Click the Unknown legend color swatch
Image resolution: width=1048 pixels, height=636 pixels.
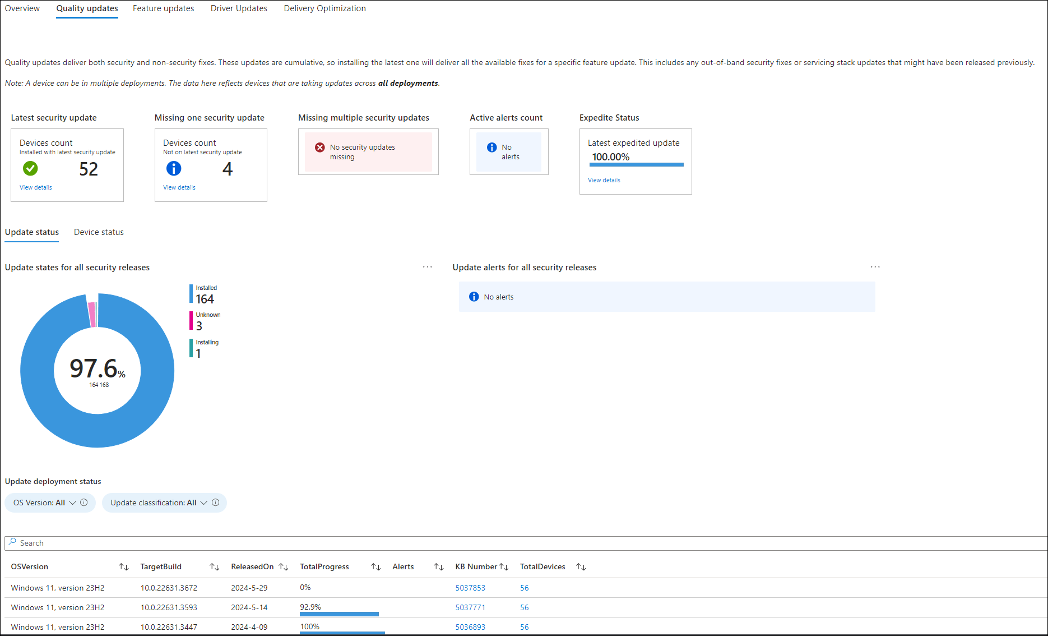click(191, 321)
